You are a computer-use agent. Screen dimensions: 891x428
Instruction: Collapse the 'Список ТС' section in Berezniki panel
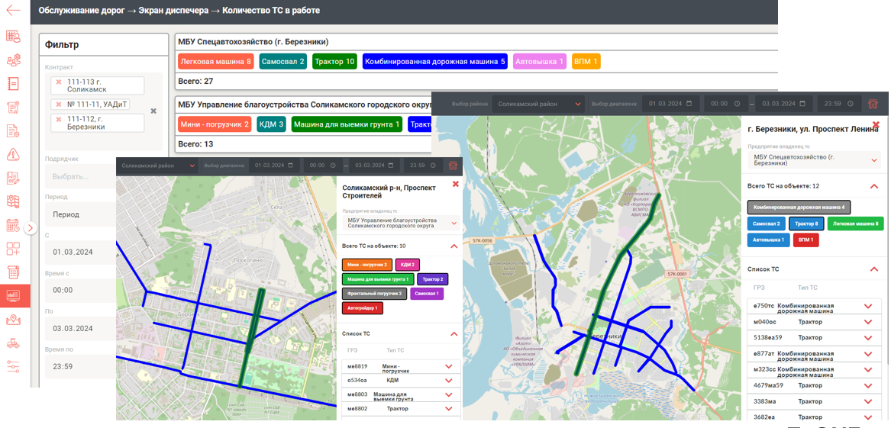[x=874, y=269]
